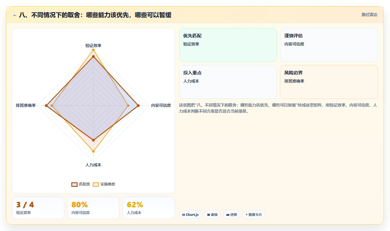Open the 谨慎评估 card
Image resolution: width=390 pixels, height=231 pixels.
[x=329, y=45]
